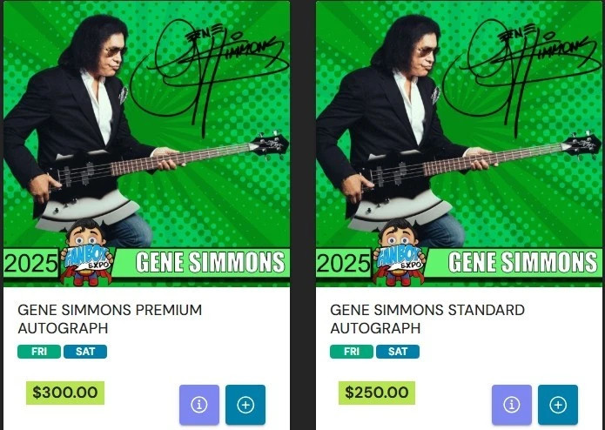Image resolution: width=605 pixels, height=430 pixels.
Task: Open info for Premium Autograph
Action: pos(199,405)
